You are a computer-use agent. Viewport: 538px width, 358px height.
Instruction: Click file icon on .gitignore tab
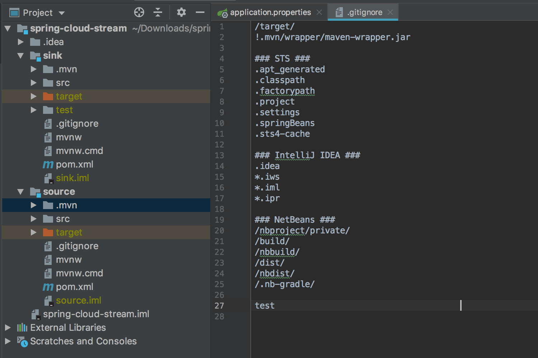pos(339,13)
